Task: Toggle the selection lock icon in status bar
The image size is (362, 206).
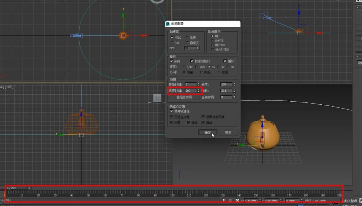Action: click(230, 200)
